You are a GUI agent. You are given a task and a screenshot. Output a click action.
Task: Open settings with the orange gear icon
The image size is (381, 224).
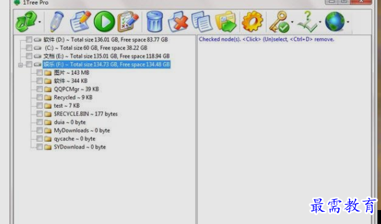[252, 21]
